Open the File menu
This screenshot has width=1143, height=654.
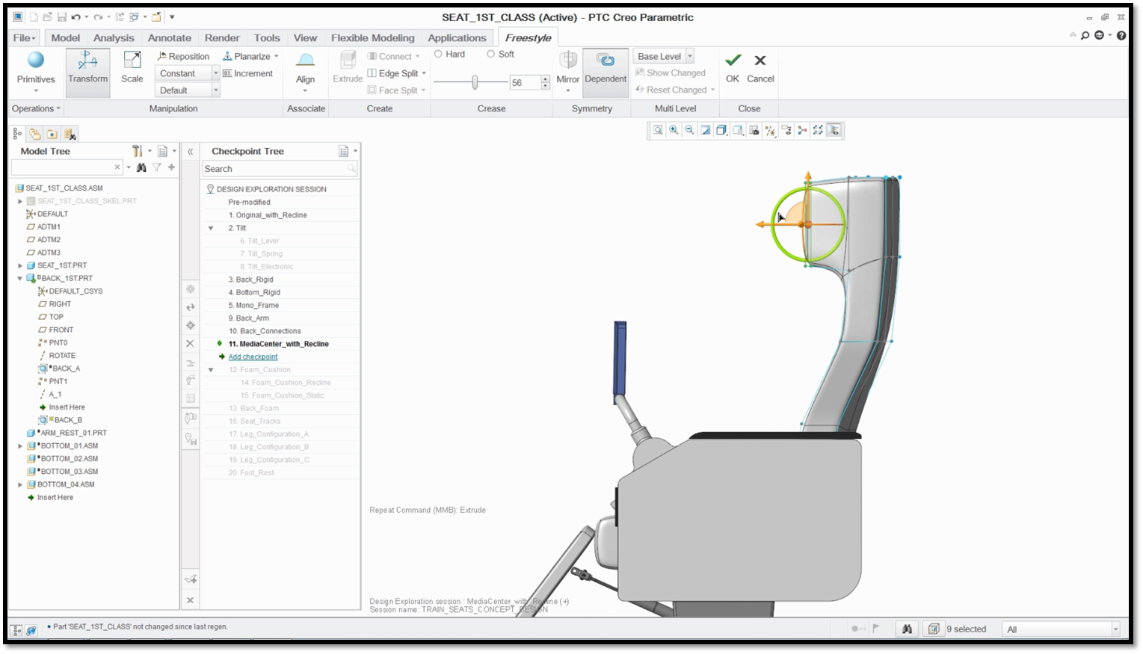[x=24, y=37]
